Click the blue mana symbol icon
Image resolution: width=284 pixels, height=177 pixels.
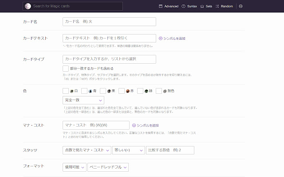(91, 91)
